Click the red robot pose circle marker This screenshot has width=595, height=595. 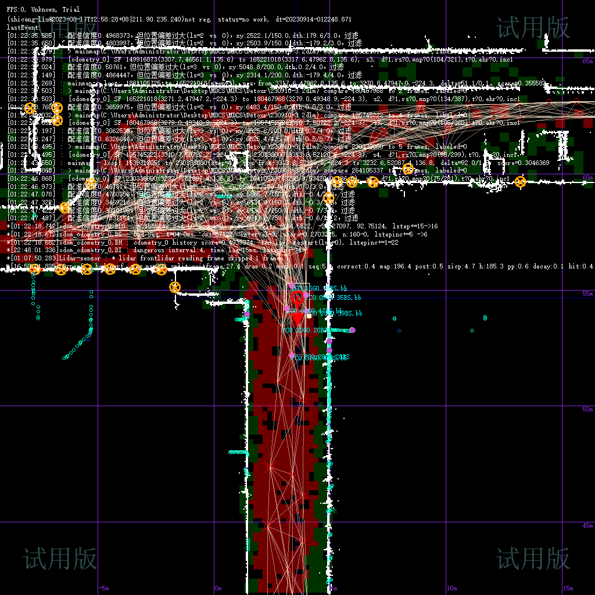click(x=297, y=298)
